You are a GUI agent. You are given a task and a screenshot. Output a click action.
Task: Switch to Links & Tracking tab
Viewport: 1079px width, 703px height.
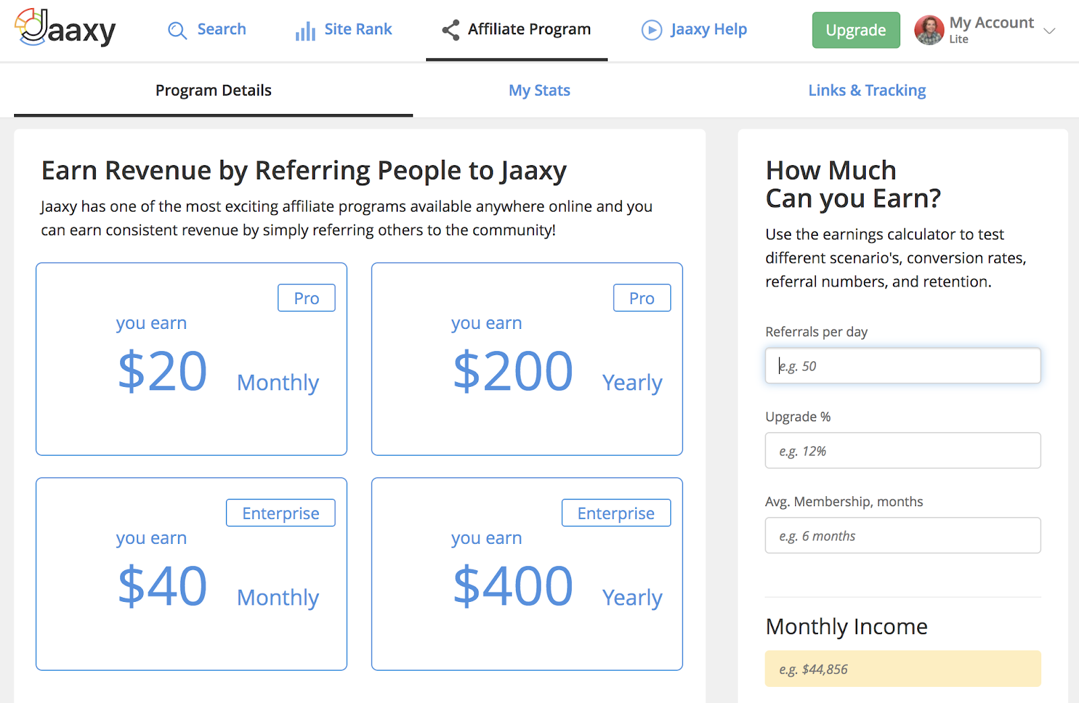(x=867, y=90)
